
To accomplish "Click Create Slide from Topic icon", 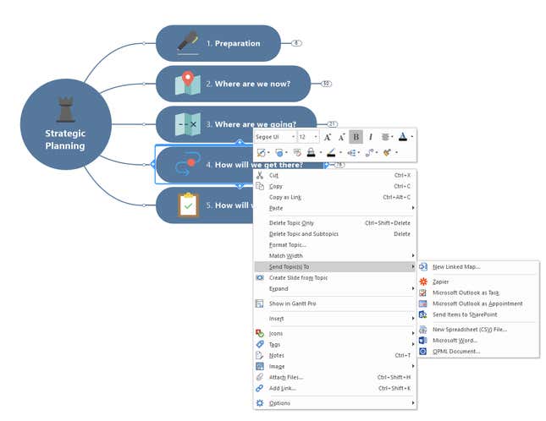I will (260, 277).
